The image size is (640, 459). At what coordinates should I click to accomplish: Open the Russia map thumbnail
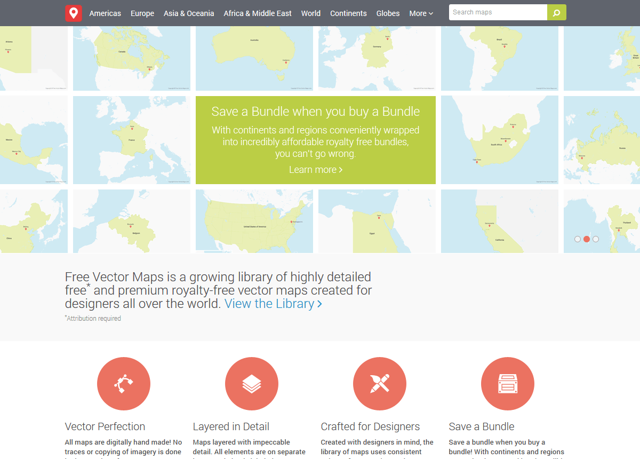pyautogui.click(x=602, y=140)
